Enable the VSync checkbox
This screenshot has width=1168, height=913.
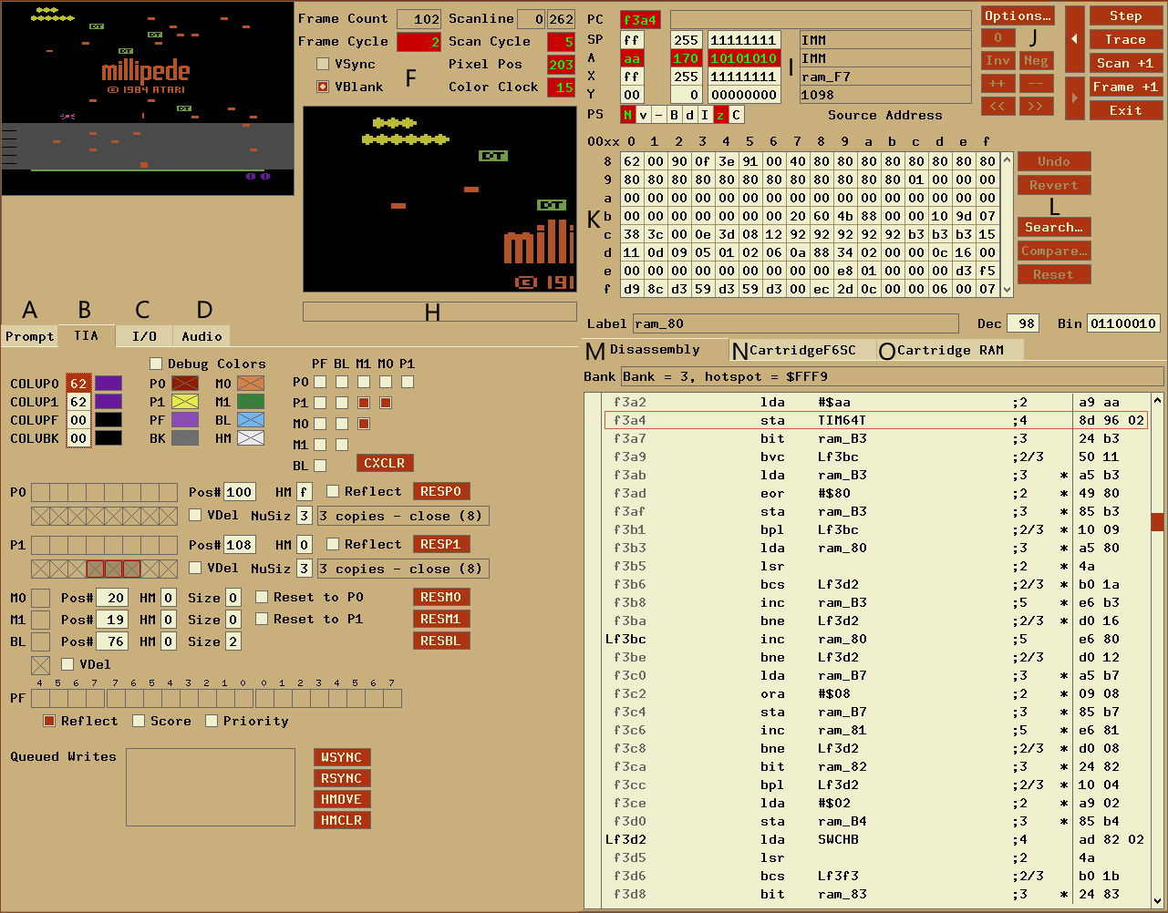tap(322, 64)
